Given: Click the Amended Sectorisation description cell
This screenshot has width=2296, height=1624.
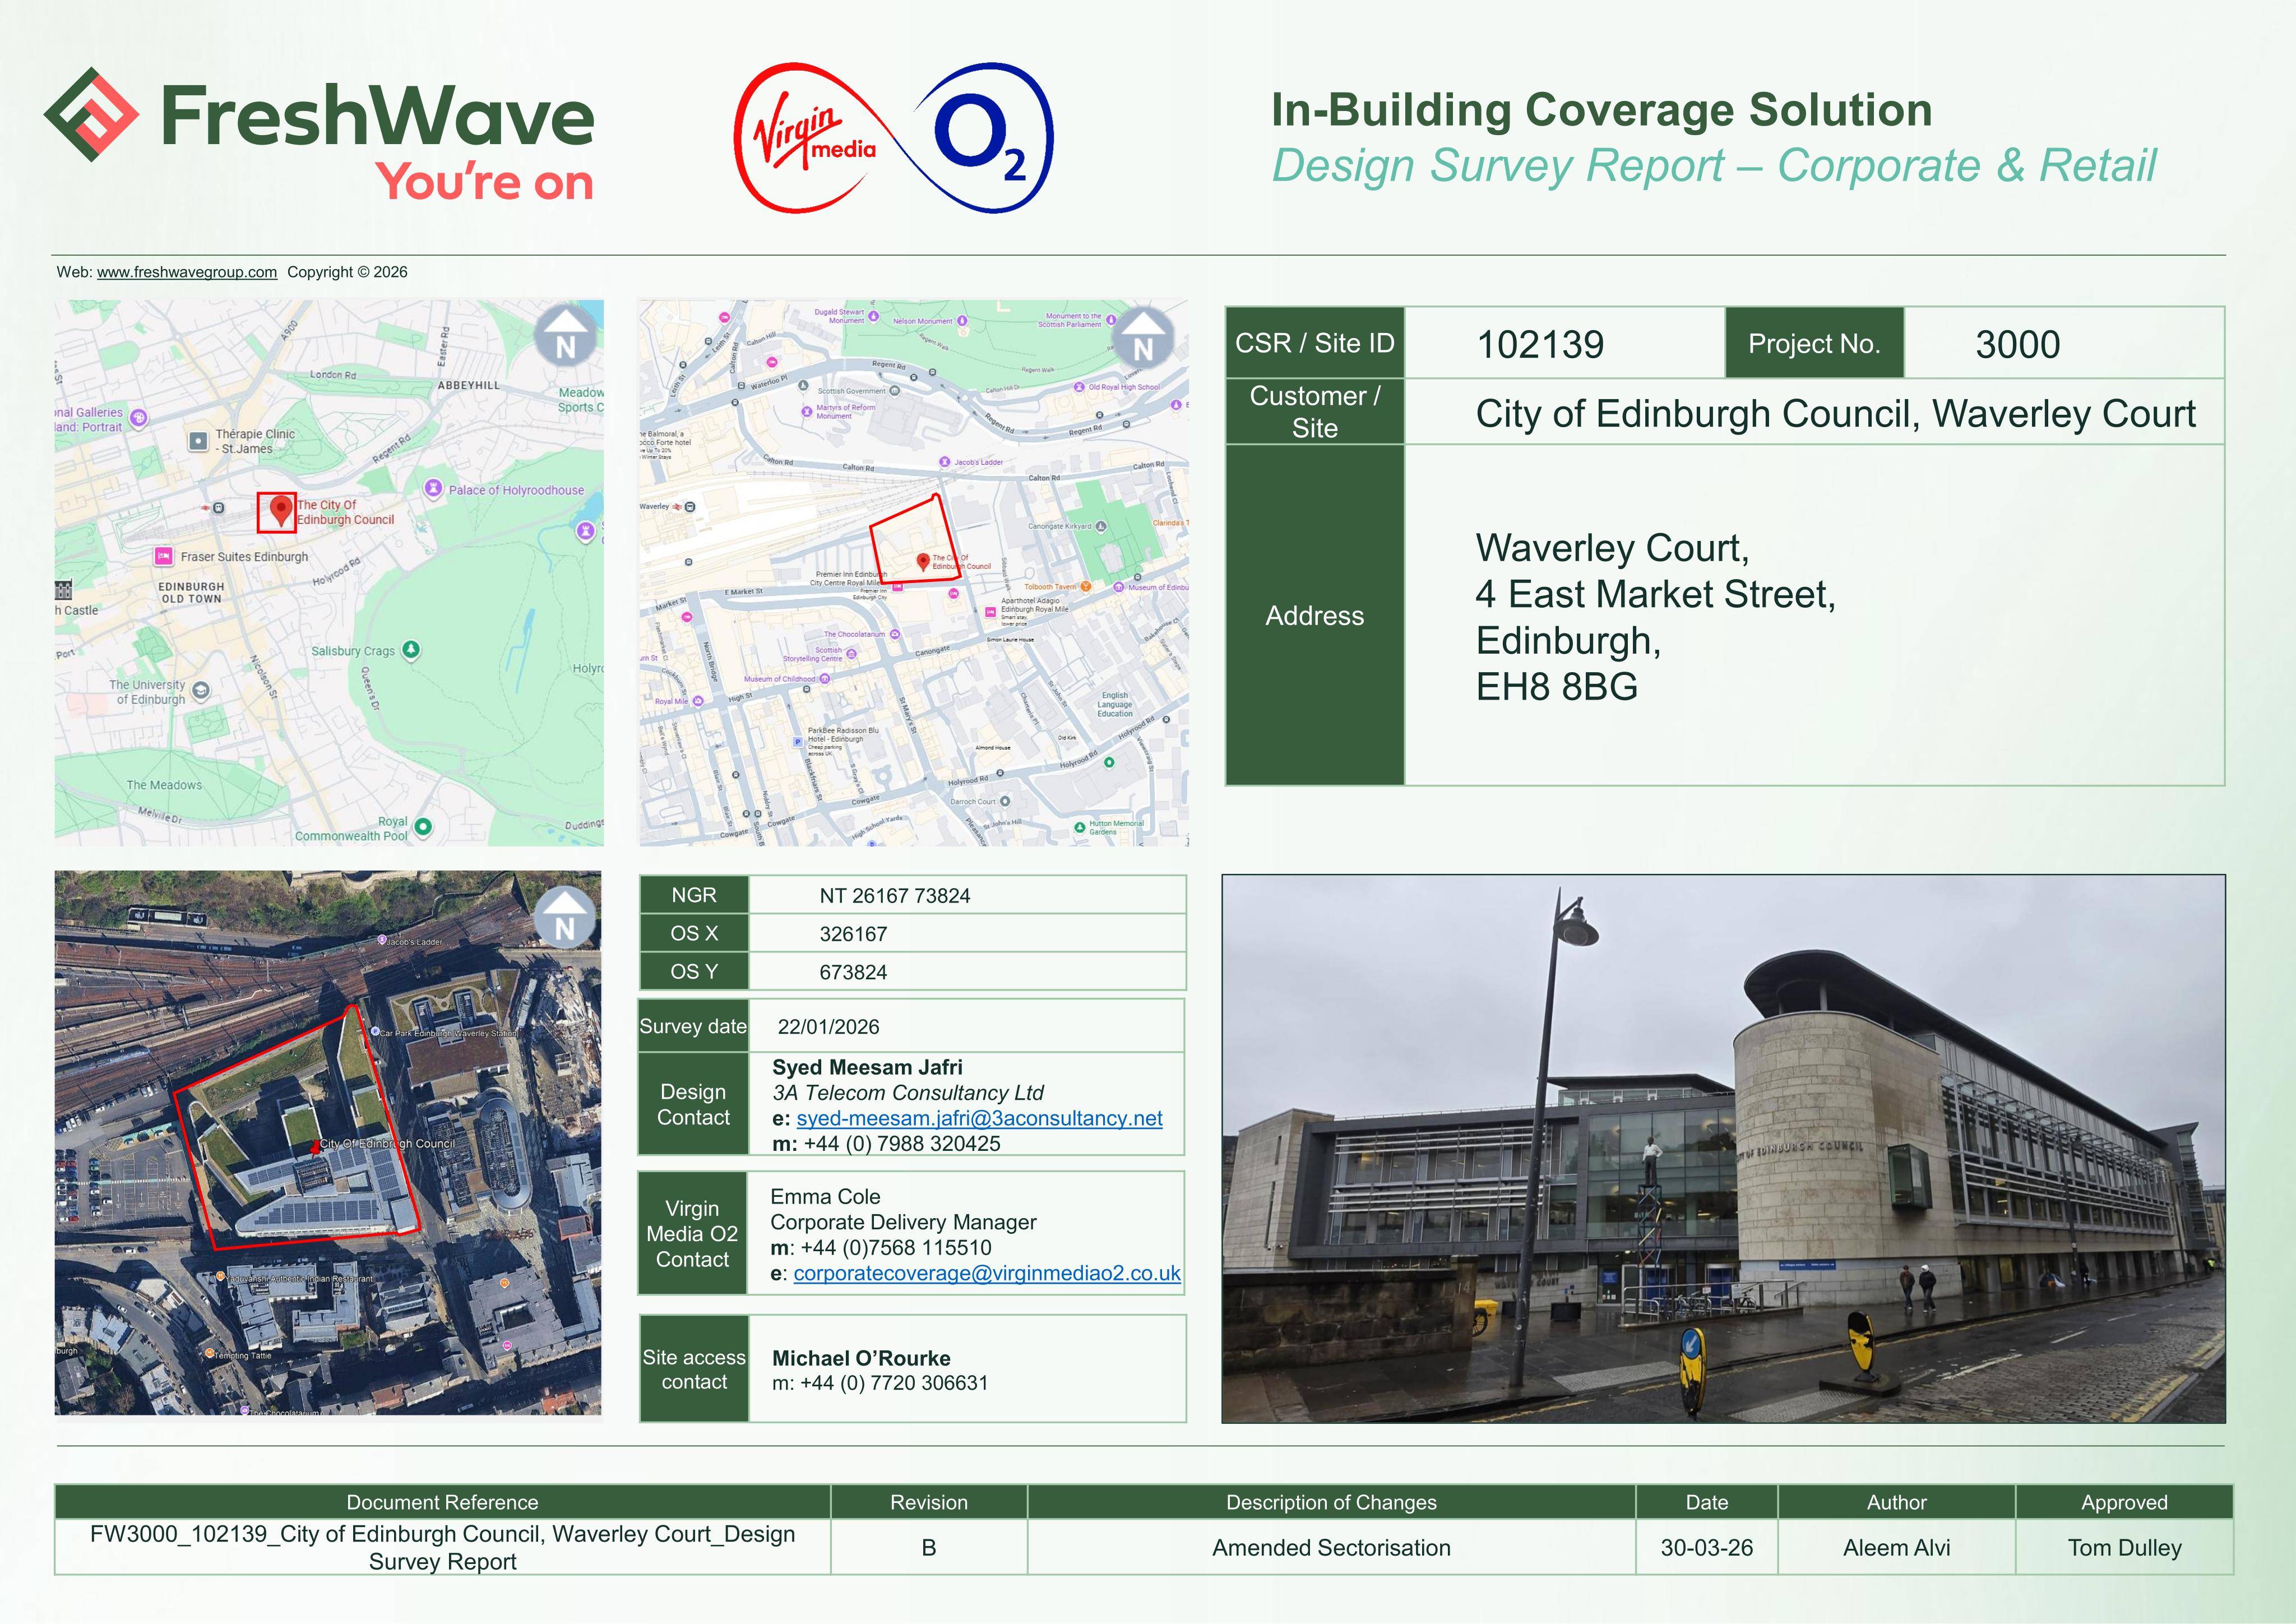Looking at the screenshot, I should click(1331, 1547).
